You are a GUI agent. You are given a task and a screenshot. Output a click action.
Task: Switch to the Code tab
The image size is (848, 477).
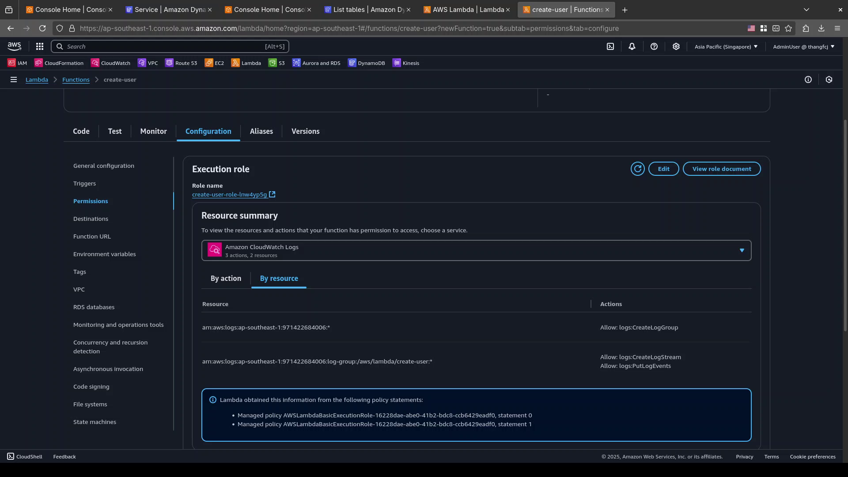coord(81,132)
